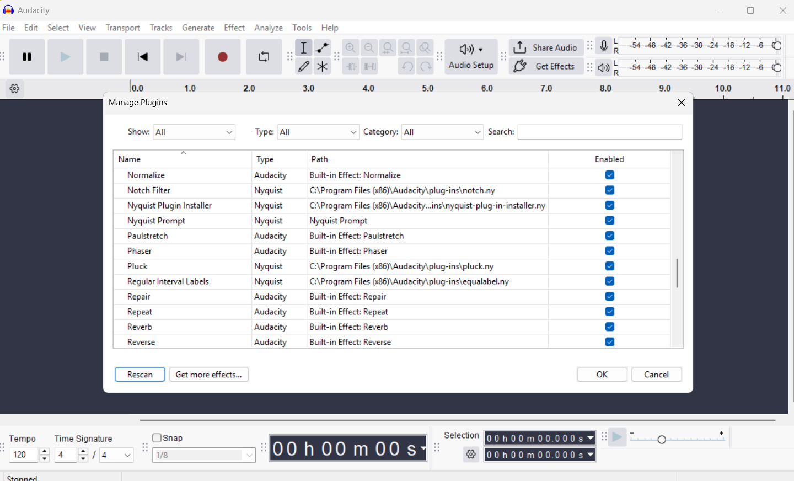Click Get more effects button

point(209,375)
